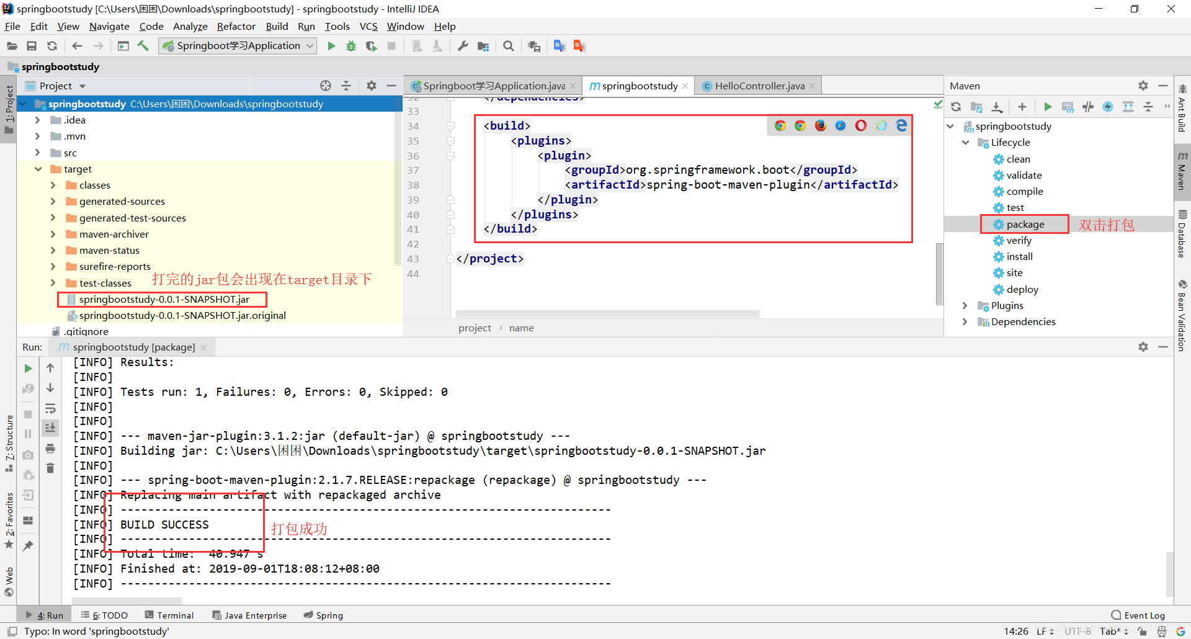1191x639 pixels.
Task: Open the Refactor menu
Action: pos(236,26)
